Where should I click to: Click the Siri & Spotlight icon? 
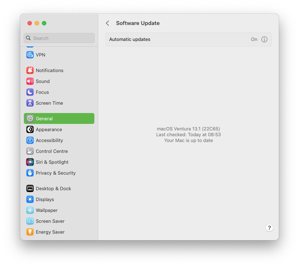click(30, 162)
